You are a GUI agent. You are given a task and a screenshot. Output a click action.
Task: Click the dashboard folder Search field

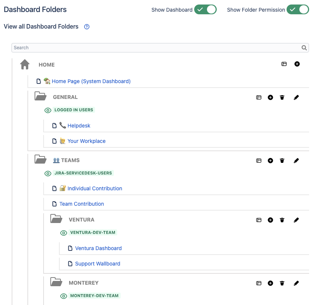(x=156, y=48)
